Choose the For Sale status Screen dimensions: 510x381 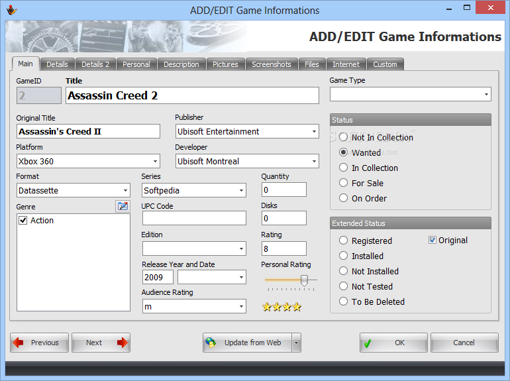point(361,183)
